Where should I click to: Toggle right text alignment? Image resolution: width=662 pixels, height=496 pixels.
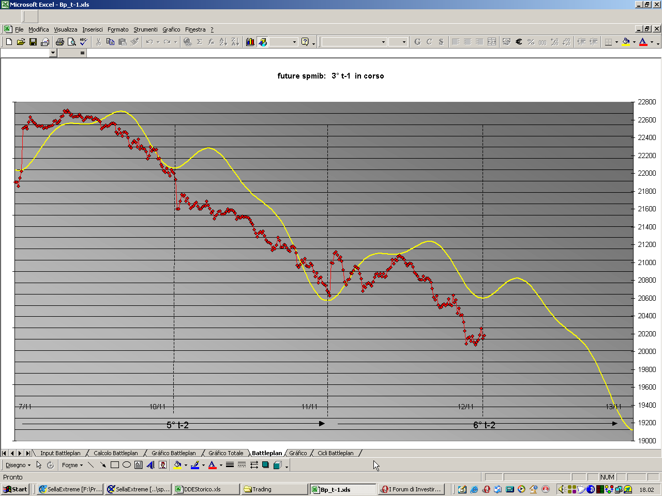tap(479, 42)
